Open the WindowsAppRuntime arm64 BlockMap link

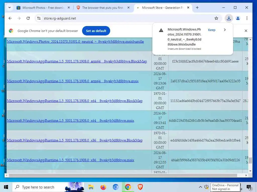click(x=77, y=61)
